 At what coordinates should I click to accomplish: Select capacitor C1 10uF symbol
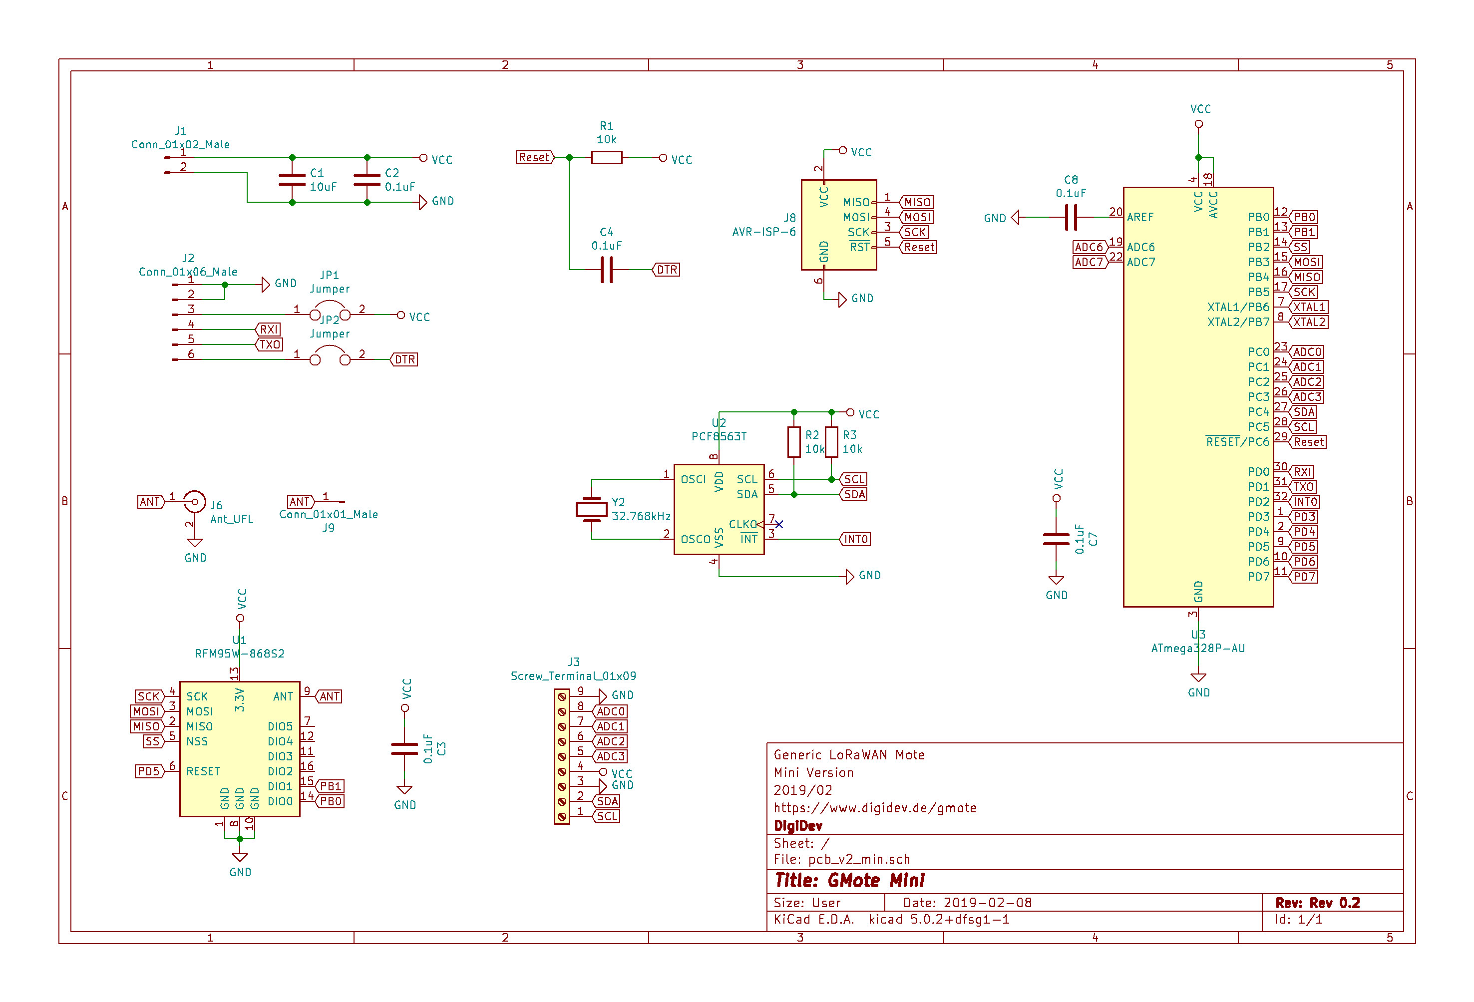[292, 180]
